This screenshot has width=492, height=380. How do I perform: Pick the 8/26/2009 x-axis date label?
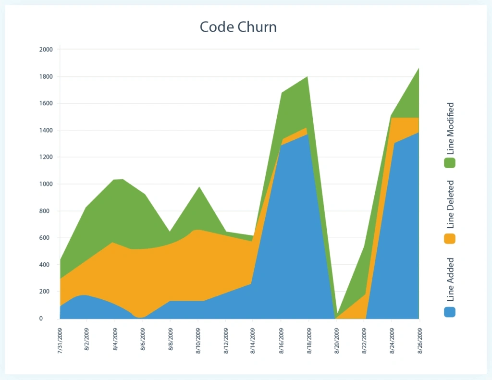pyautogui.click(x=420, y=341)
